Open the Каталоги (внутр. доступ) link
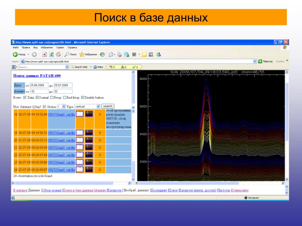 [197, 190]
